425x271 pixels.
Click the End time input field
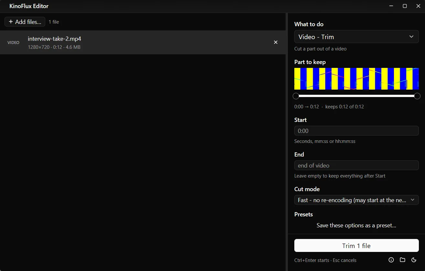click(x=356, y=165)
